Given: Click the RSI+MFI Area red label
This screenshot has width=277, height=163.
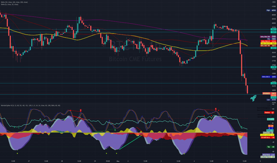Looking at the screenshot, I should pyautogui.click(x=267, y=138).
